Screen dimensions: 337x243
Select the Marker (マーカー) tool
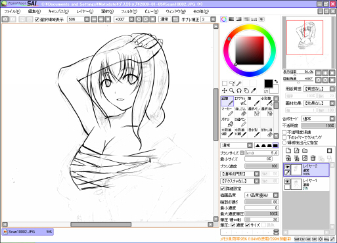click(227, 112)
